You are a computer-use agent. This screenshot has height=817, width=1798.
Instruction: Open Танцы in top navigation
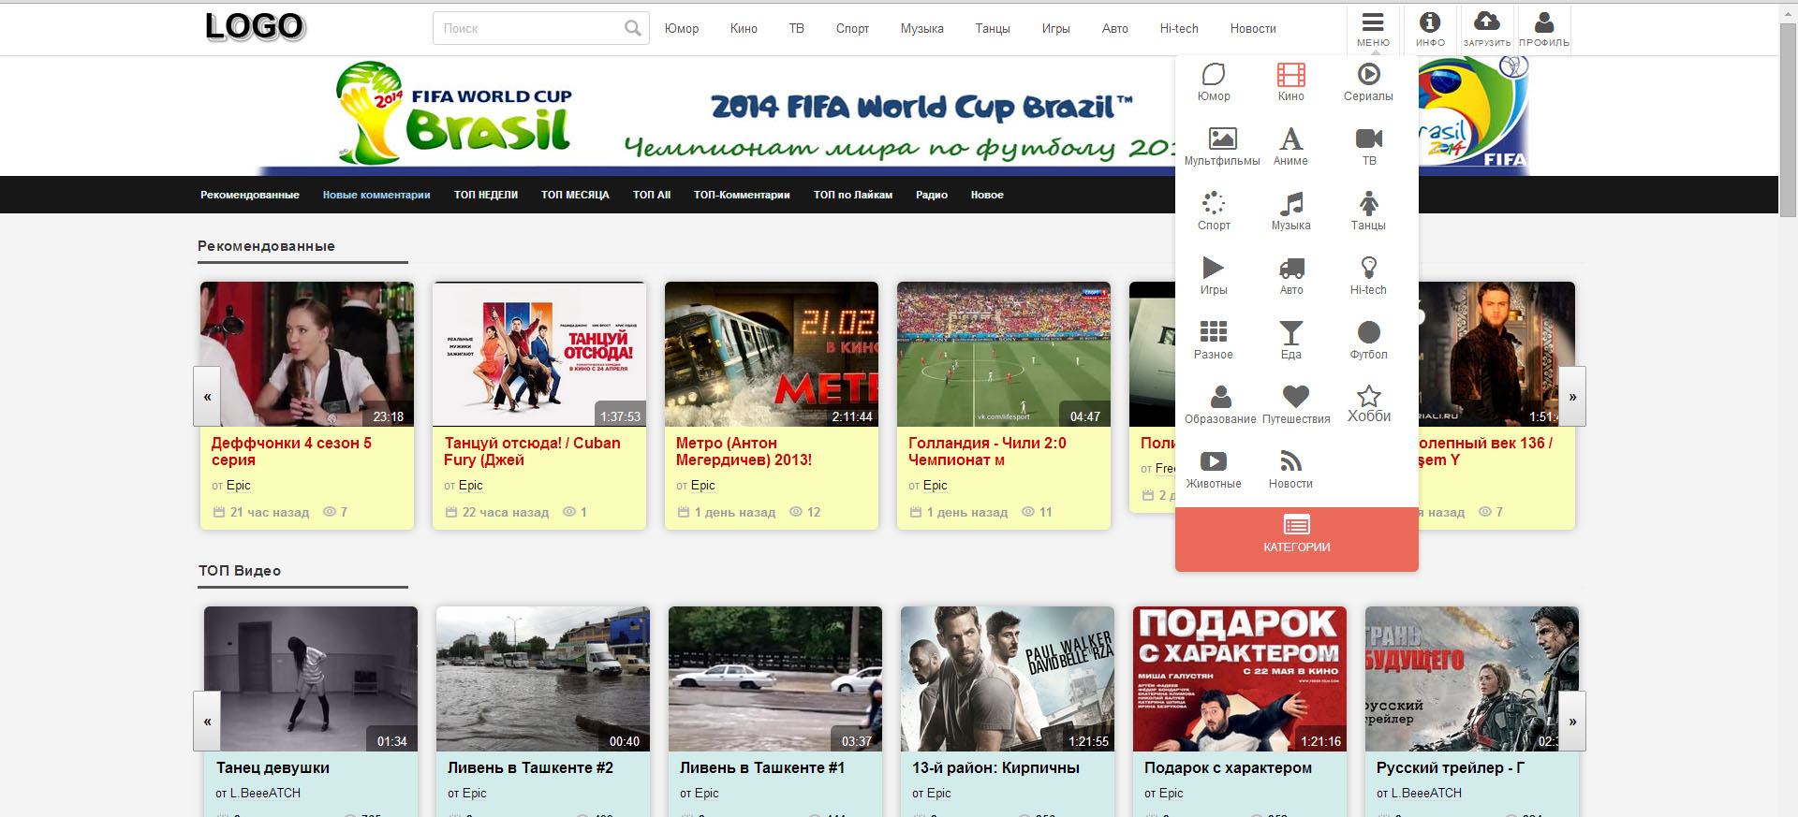coord(993,28)
